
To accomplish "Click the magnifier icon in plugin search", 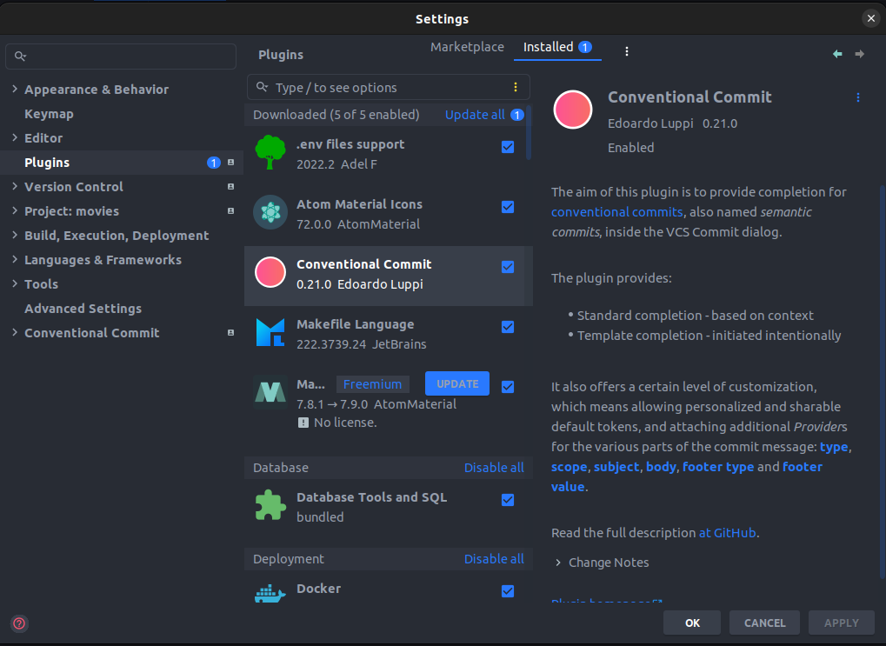I will tap(262, 87).
